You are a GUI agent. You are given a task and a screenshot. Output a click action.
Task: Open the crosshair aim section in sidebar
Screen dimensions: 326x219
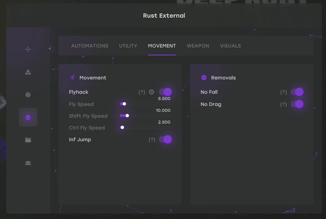pyautogui.click(x=28, y=49)
